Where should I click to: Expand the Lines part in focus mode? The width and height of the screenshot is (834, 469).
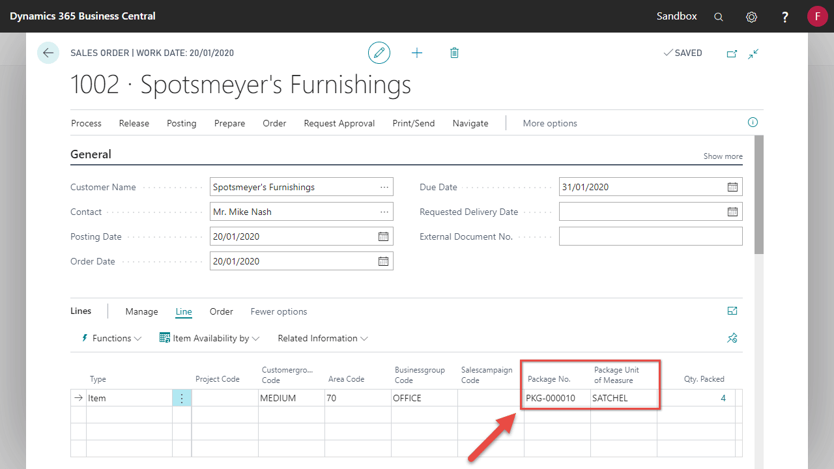pyautogui.click(x=732, y=311)
